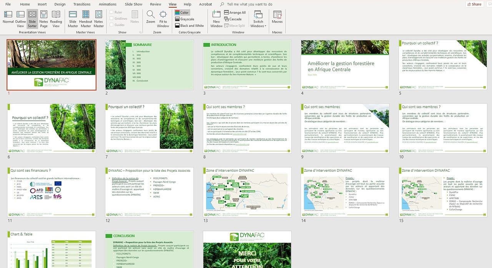Select slide 5 Pourquoi un collectif thumbnail
492x268 pixels.
(x=443, y=65)
